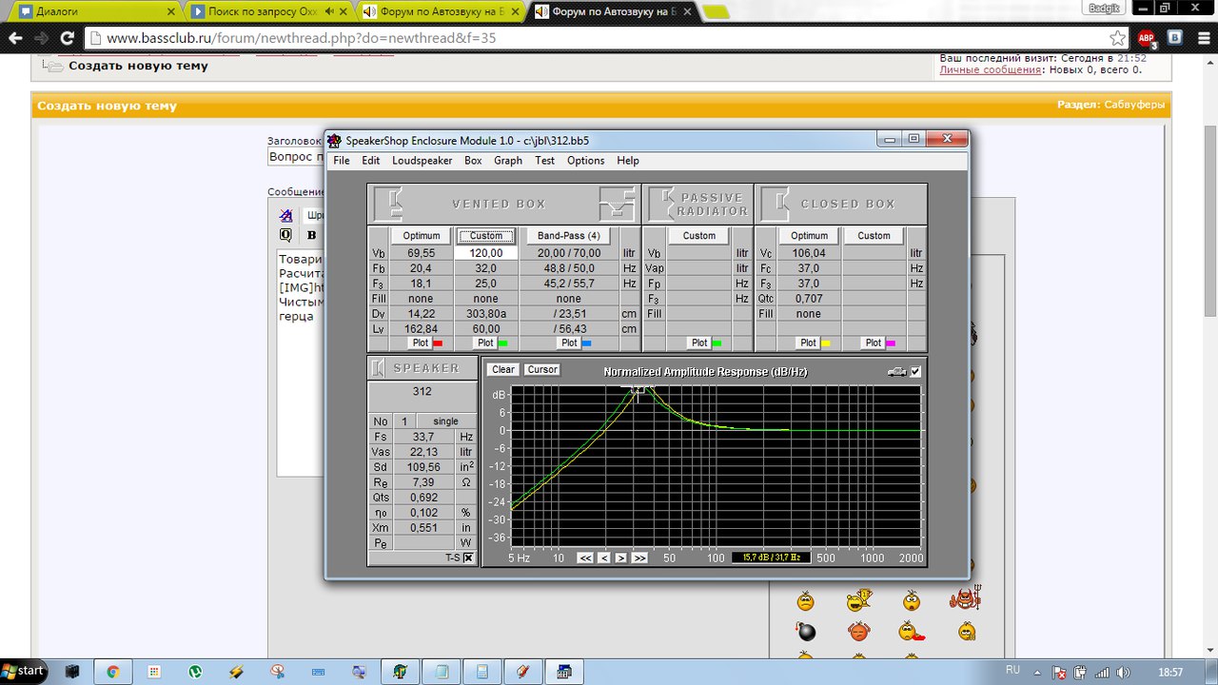This screenshot has height=685, width=1218.
Task: Toggle the checkbox beside the car icon
Action: [915, 372]
